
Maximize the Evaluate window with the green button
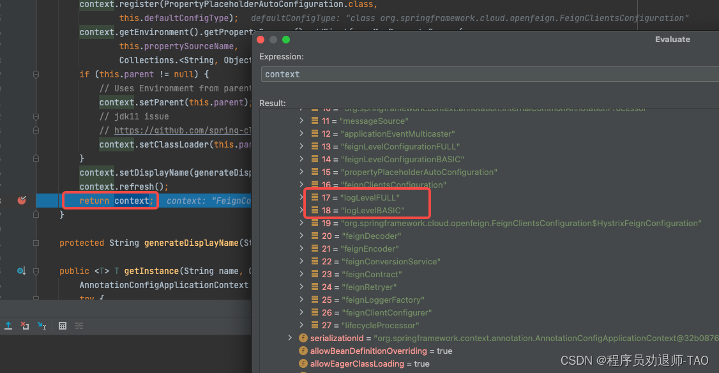[x=286, y=40]
